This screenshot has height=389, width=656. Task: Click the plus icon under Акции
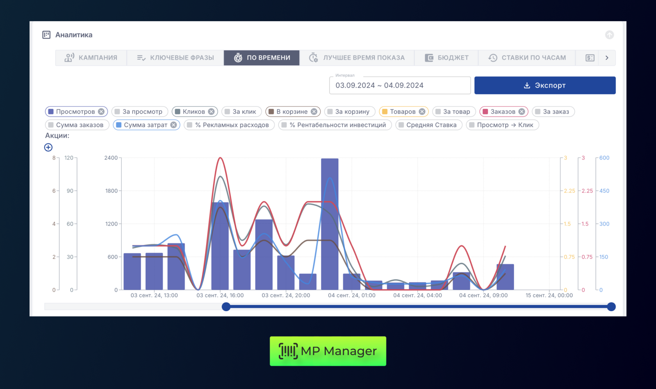tap(48, 147)
